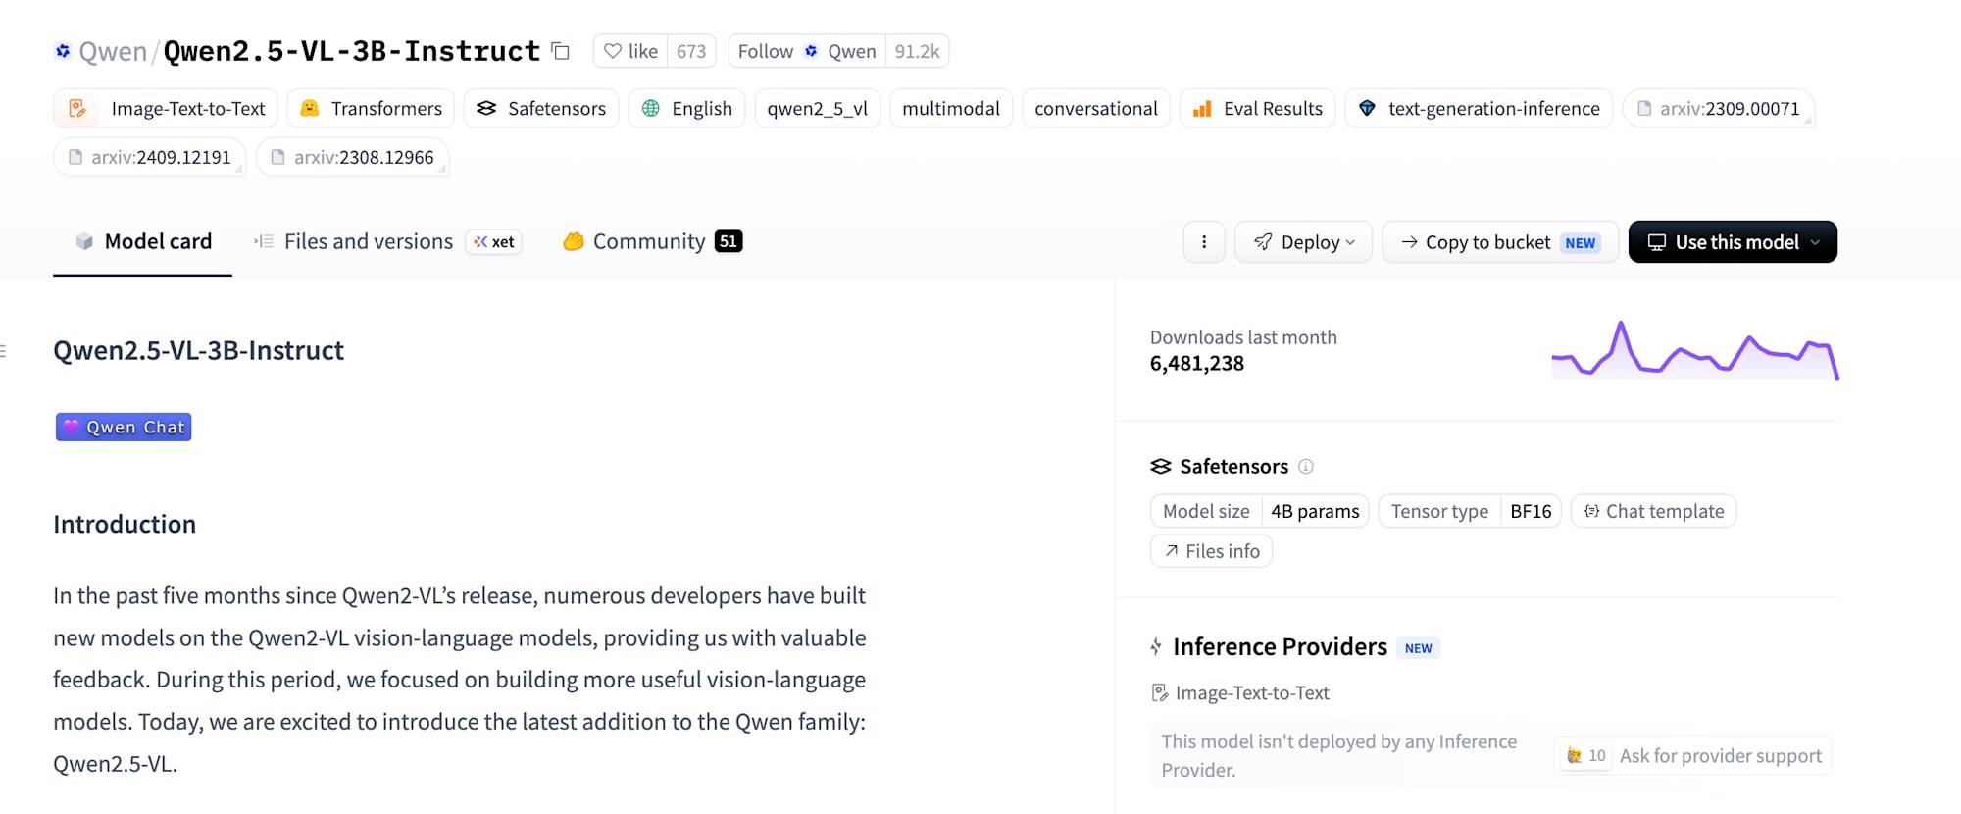Click the Safetensors info icon

1306,467
